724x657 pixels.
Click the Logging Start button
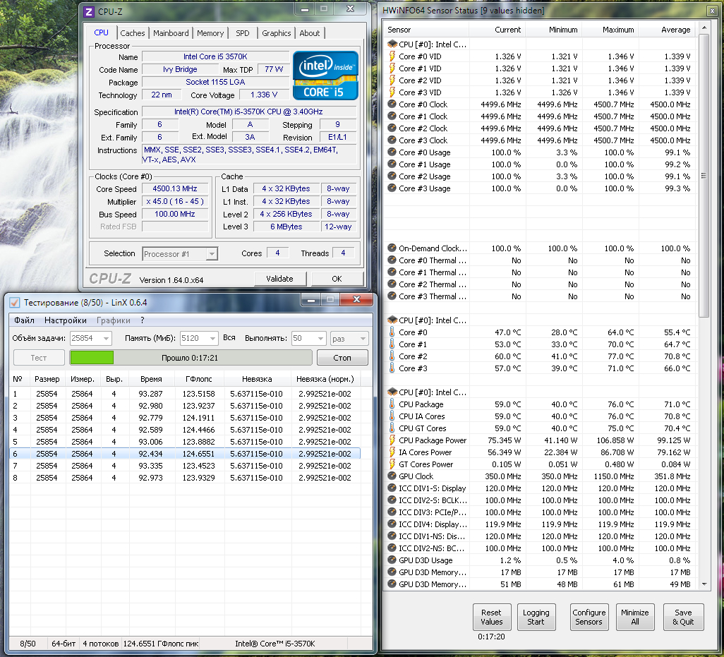[536, 617]
